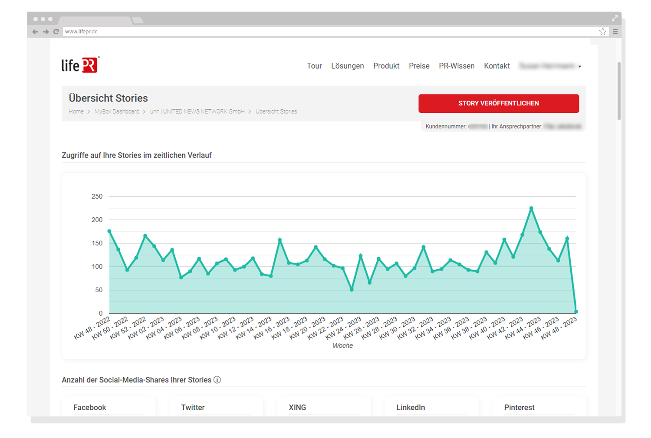Reload the page with refresh icon
The width and height of the screenshot is (651, 438).
click(56, 32)
